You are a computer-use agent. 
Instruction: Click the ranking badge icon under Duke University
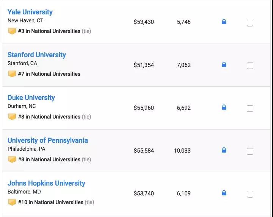pos(12,117)
